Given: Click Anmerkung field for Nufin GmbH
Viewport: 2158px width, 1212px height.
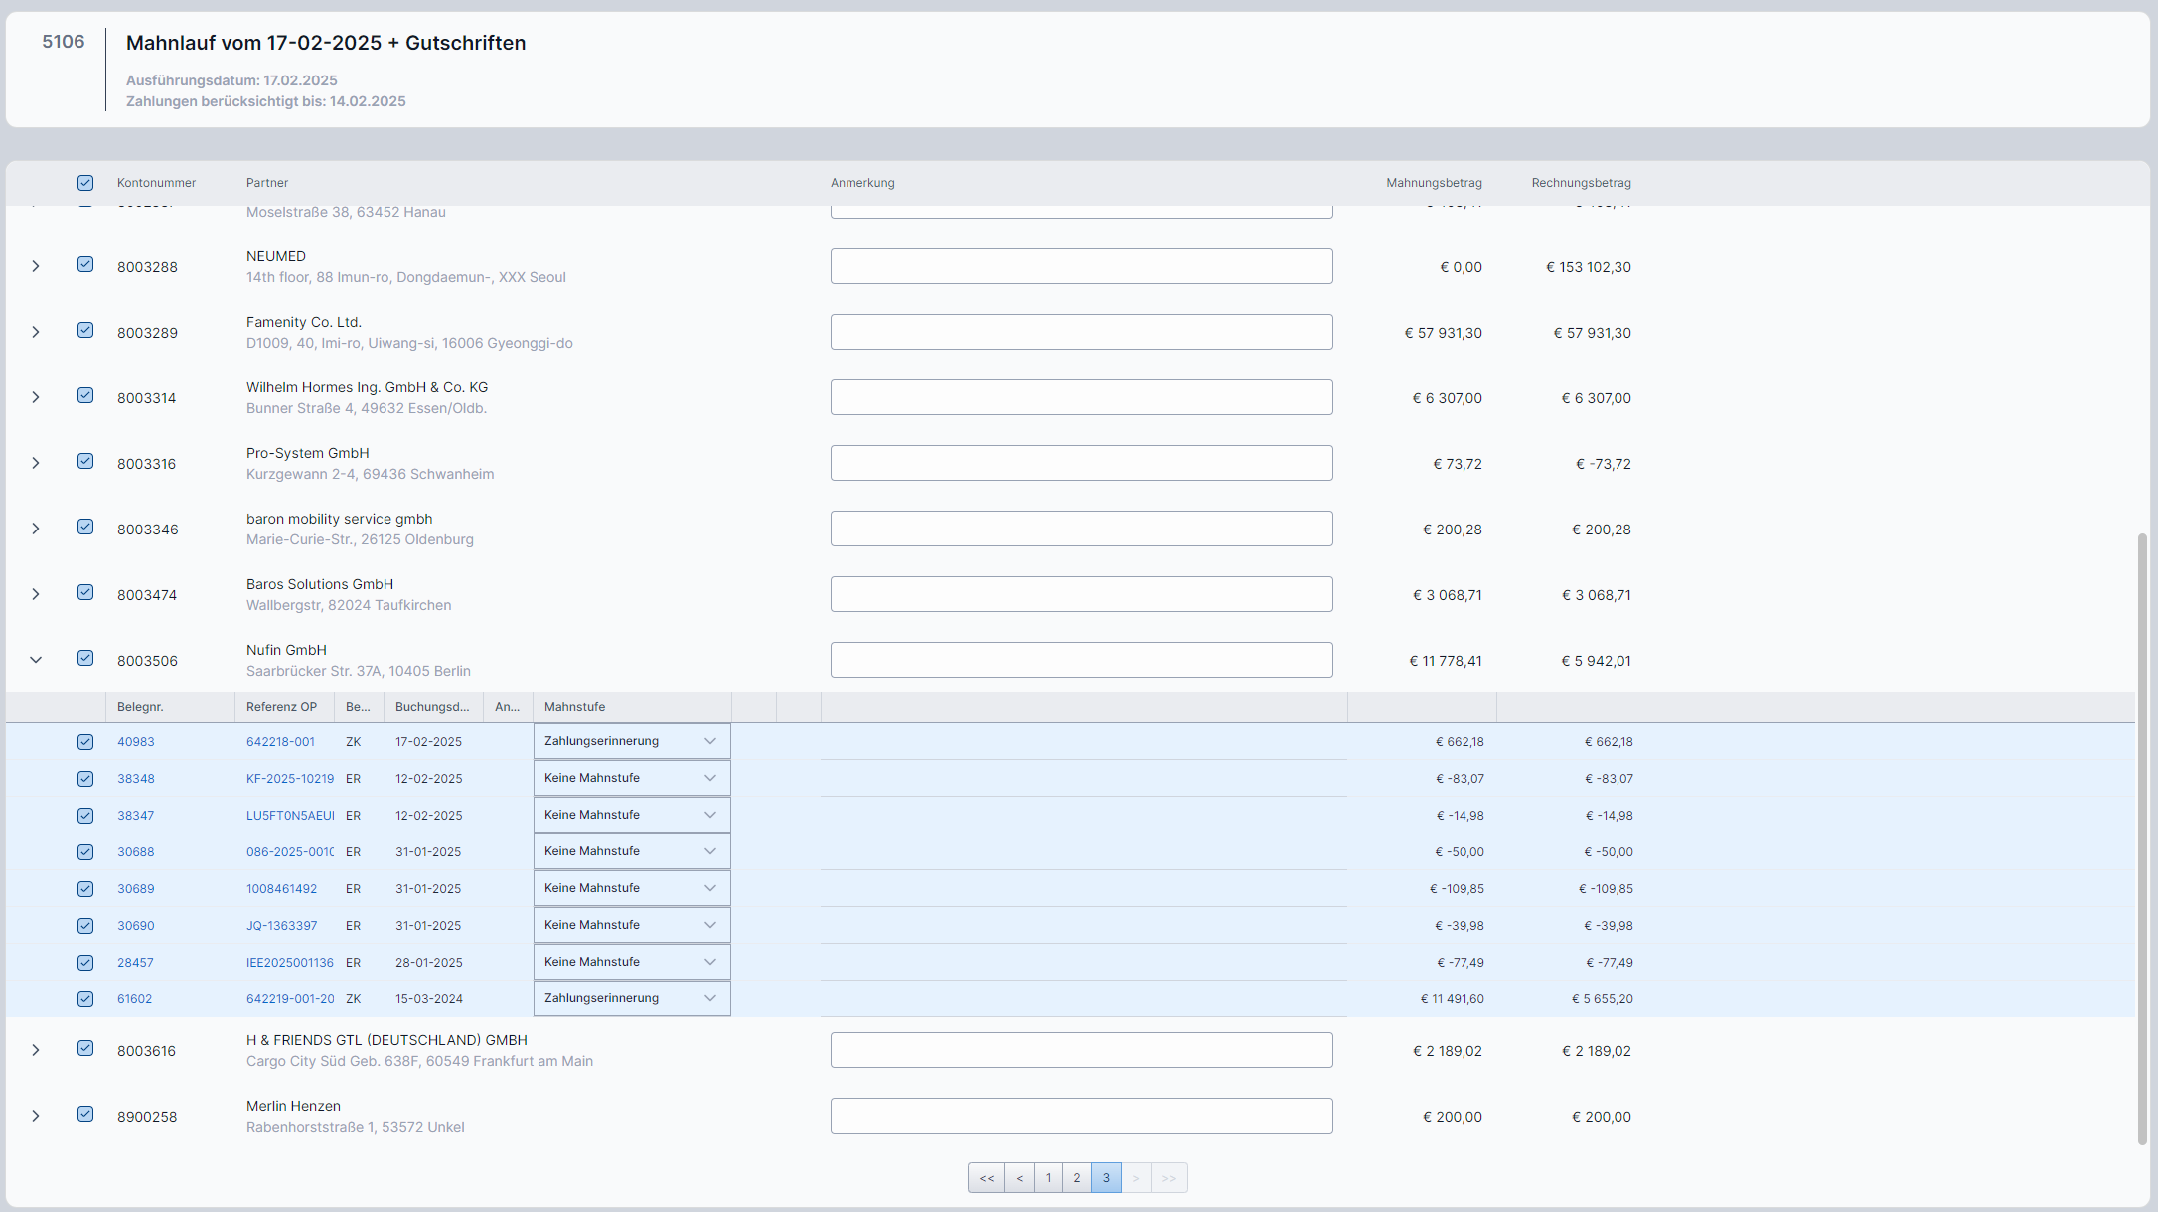Looking at the screenshot, I should coord(1081,660).
